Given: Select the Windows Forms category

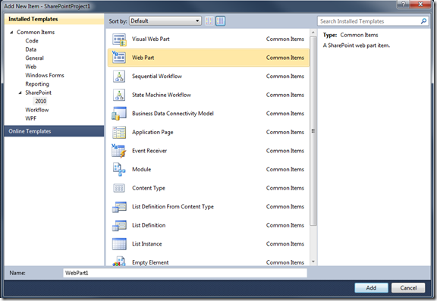Looking at the screenshot, I should pyautogui.click(x=45, y=76).
